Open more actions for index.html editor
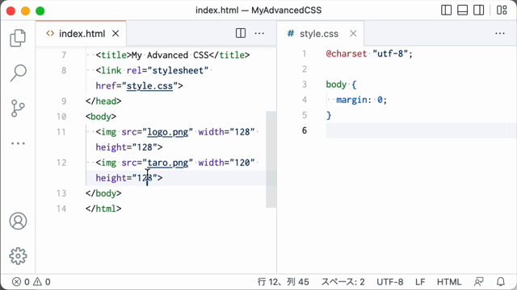The image size is (517, 290). [259, 33]
